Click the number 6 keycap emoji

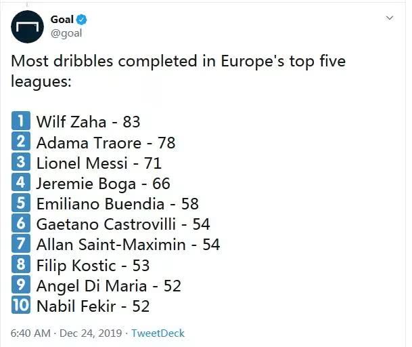(x=21, y=223)
